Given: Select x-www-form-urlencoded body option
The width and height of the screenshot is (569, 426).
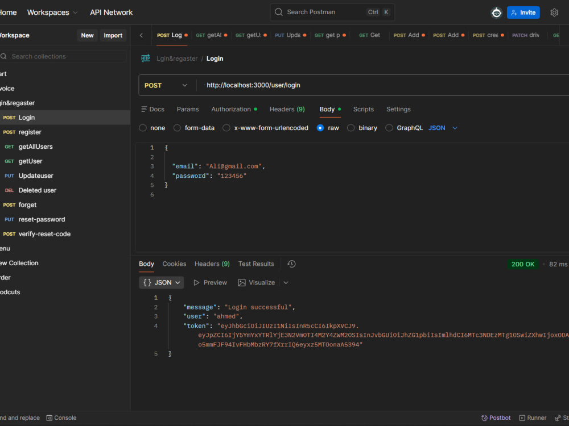Looking at the screenshot, I should pyautogui.click(x=226, y=128).
